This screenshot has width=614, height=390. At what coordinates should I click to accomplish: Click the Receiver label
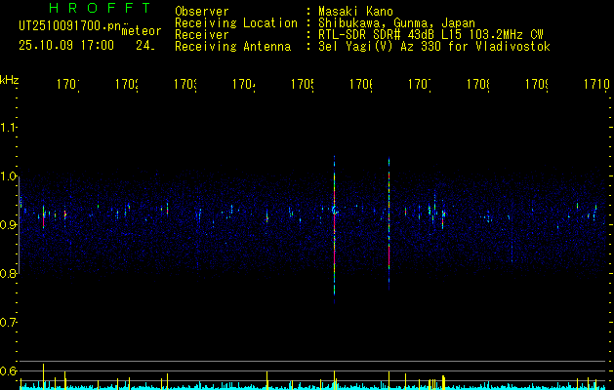pyautogui.click(x=202, y=35)
